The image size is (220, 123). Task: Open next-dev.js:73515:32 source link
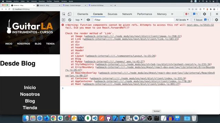[x=200, y=25]
